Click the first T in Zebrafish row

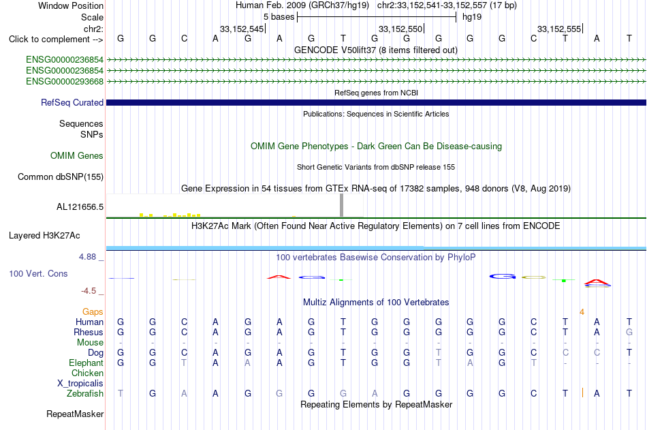pyautogui.click(x=120, y=394)
